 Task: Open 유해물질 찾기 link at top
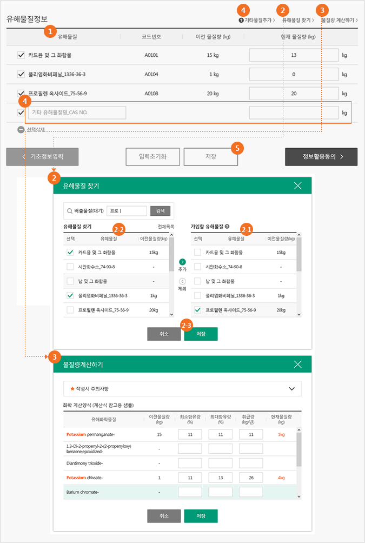click(x=298, y=21)
